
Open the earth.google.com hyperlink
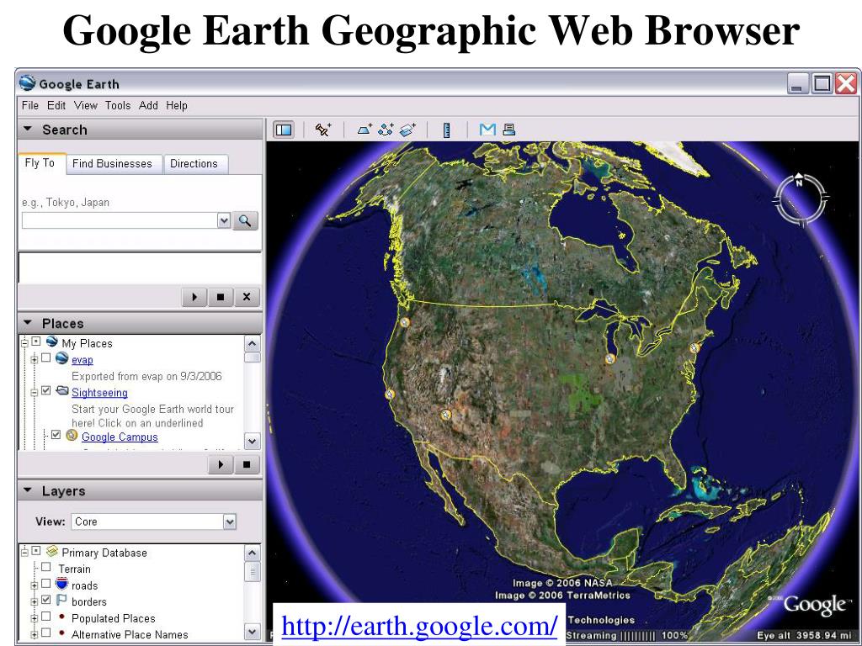point(419,625)
